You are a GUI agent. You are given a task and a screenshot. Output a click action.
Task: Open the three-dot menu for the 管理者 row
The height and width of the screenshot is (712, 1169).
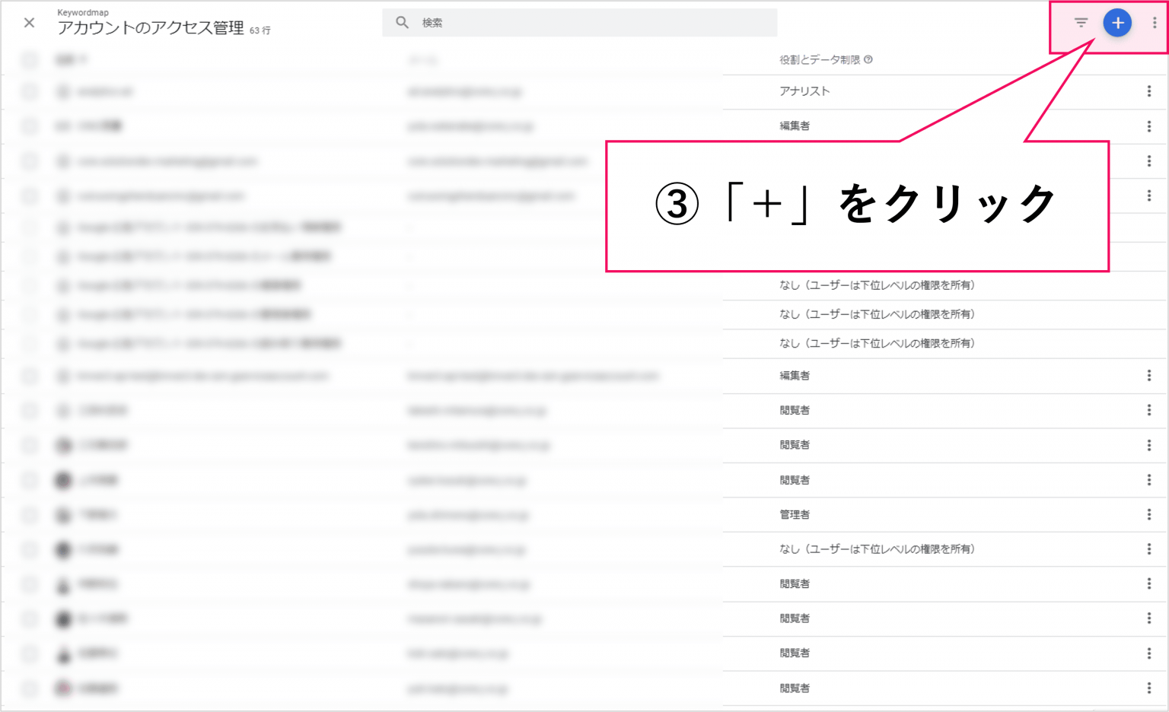coord(1148,515)
